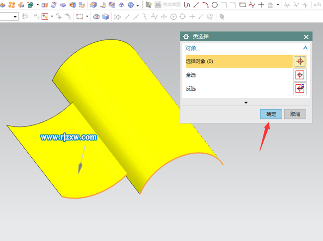Open the 类选择 dialog gear settings
This screenshot has height=241, width=323.
[x=186, y=37]
